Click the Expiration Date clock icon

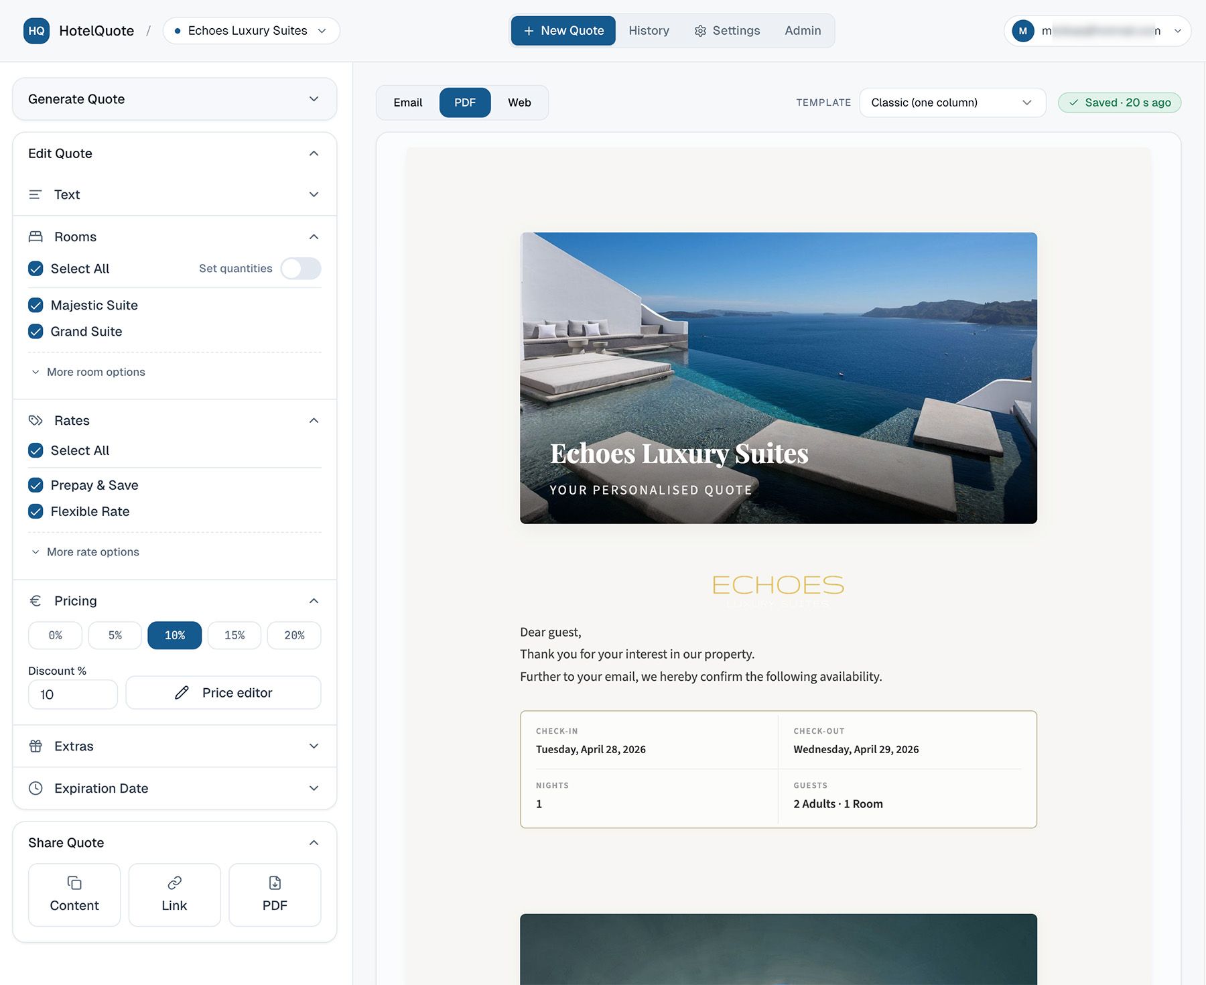coord(36,788)
